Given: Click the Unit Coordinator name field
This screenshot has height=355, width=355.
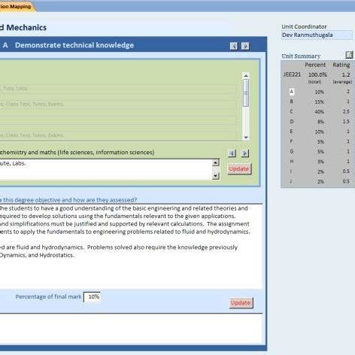Looking at the screenshot, I should (317, 35).
